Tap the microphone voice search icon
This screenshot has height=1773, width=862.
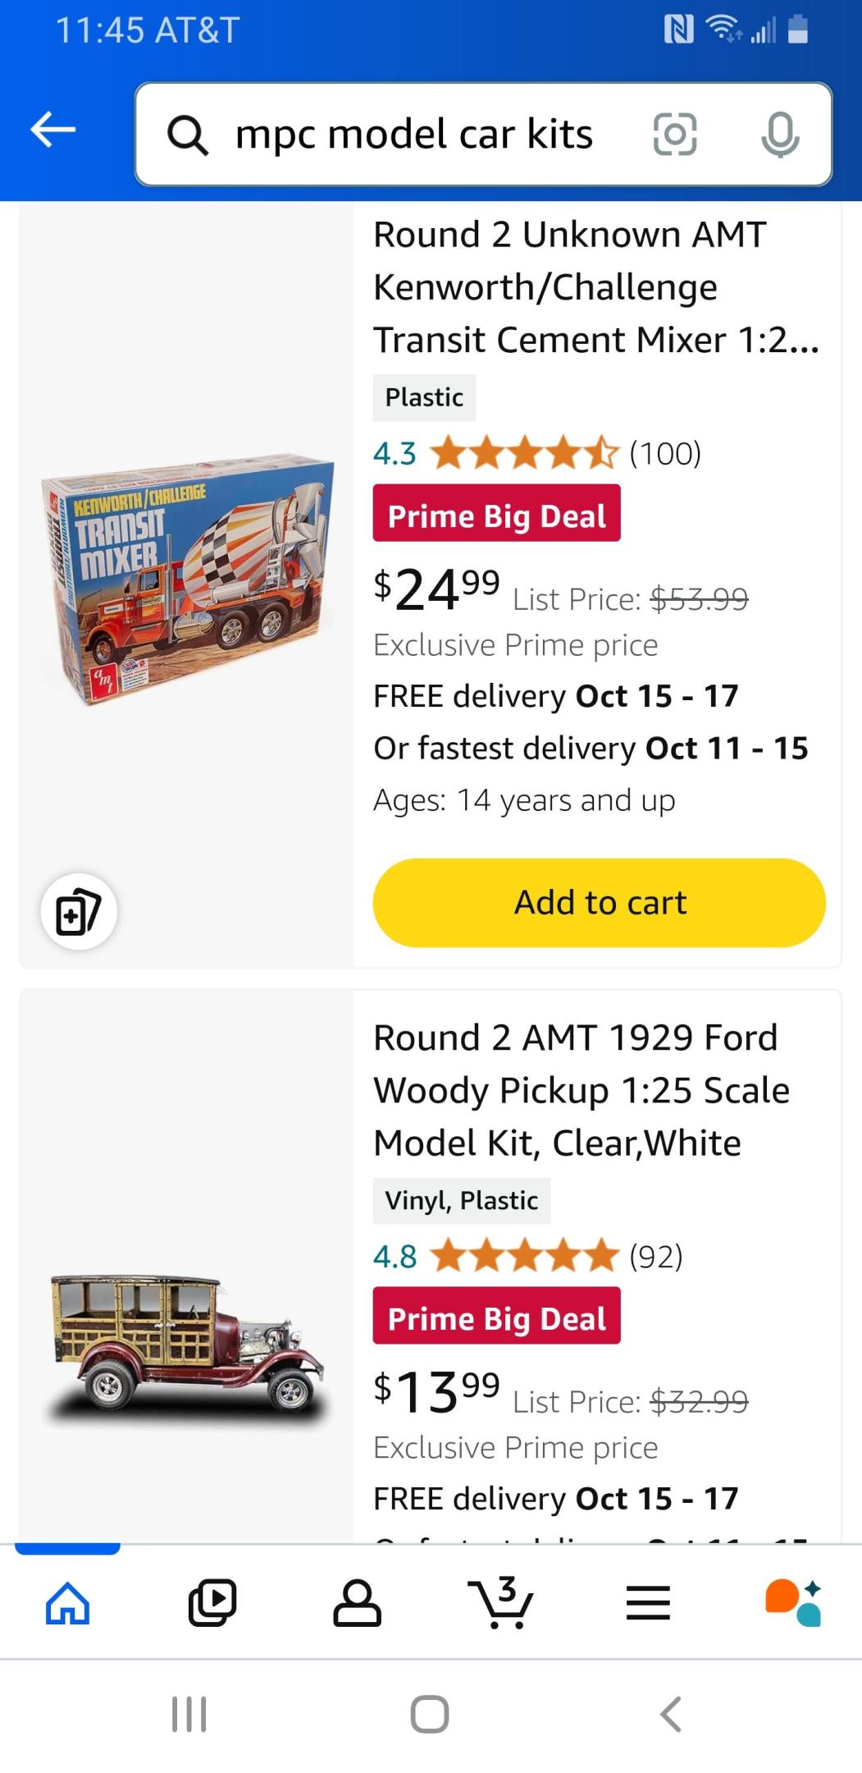click(779, 134)
